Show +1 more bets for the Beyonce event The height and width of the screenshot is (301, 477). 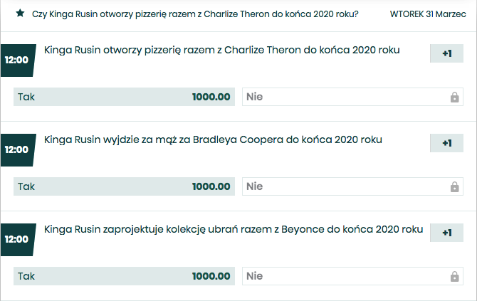(x=446, y=233)
